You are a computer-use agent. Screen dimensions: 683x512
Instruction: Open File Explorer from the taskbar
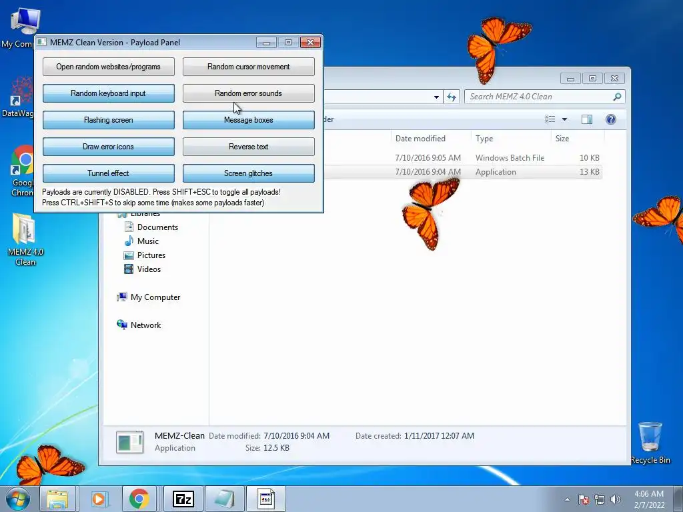tap(57, 499)
